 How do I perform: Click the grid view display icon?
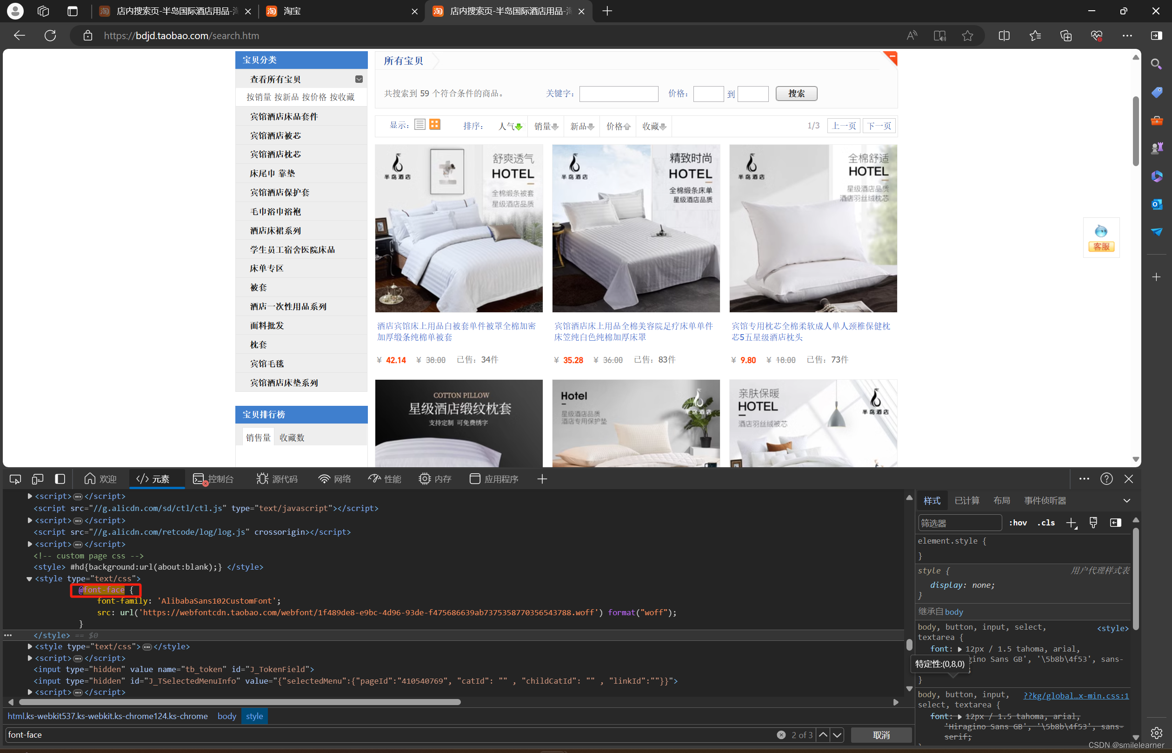tap(434, 125)
